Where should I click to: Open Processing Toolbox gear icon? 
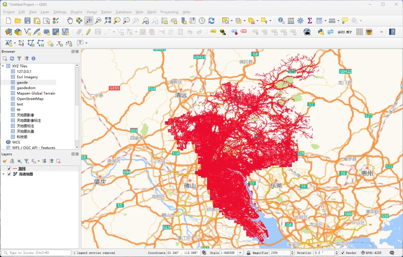pos(300,21)
